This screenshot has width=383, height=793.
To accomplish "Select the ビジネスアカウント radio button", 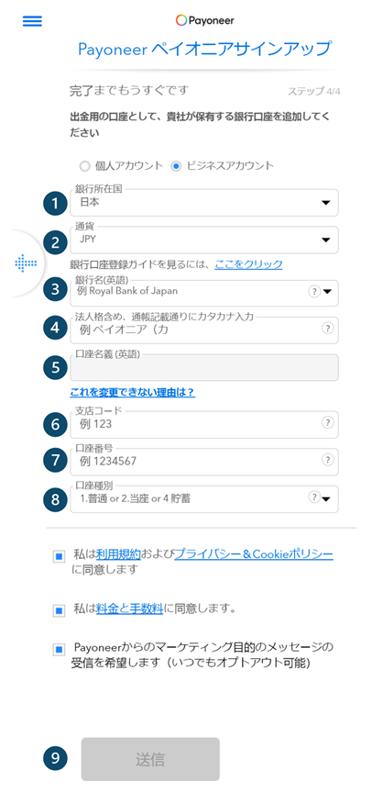I will click(x=176, y=166).
